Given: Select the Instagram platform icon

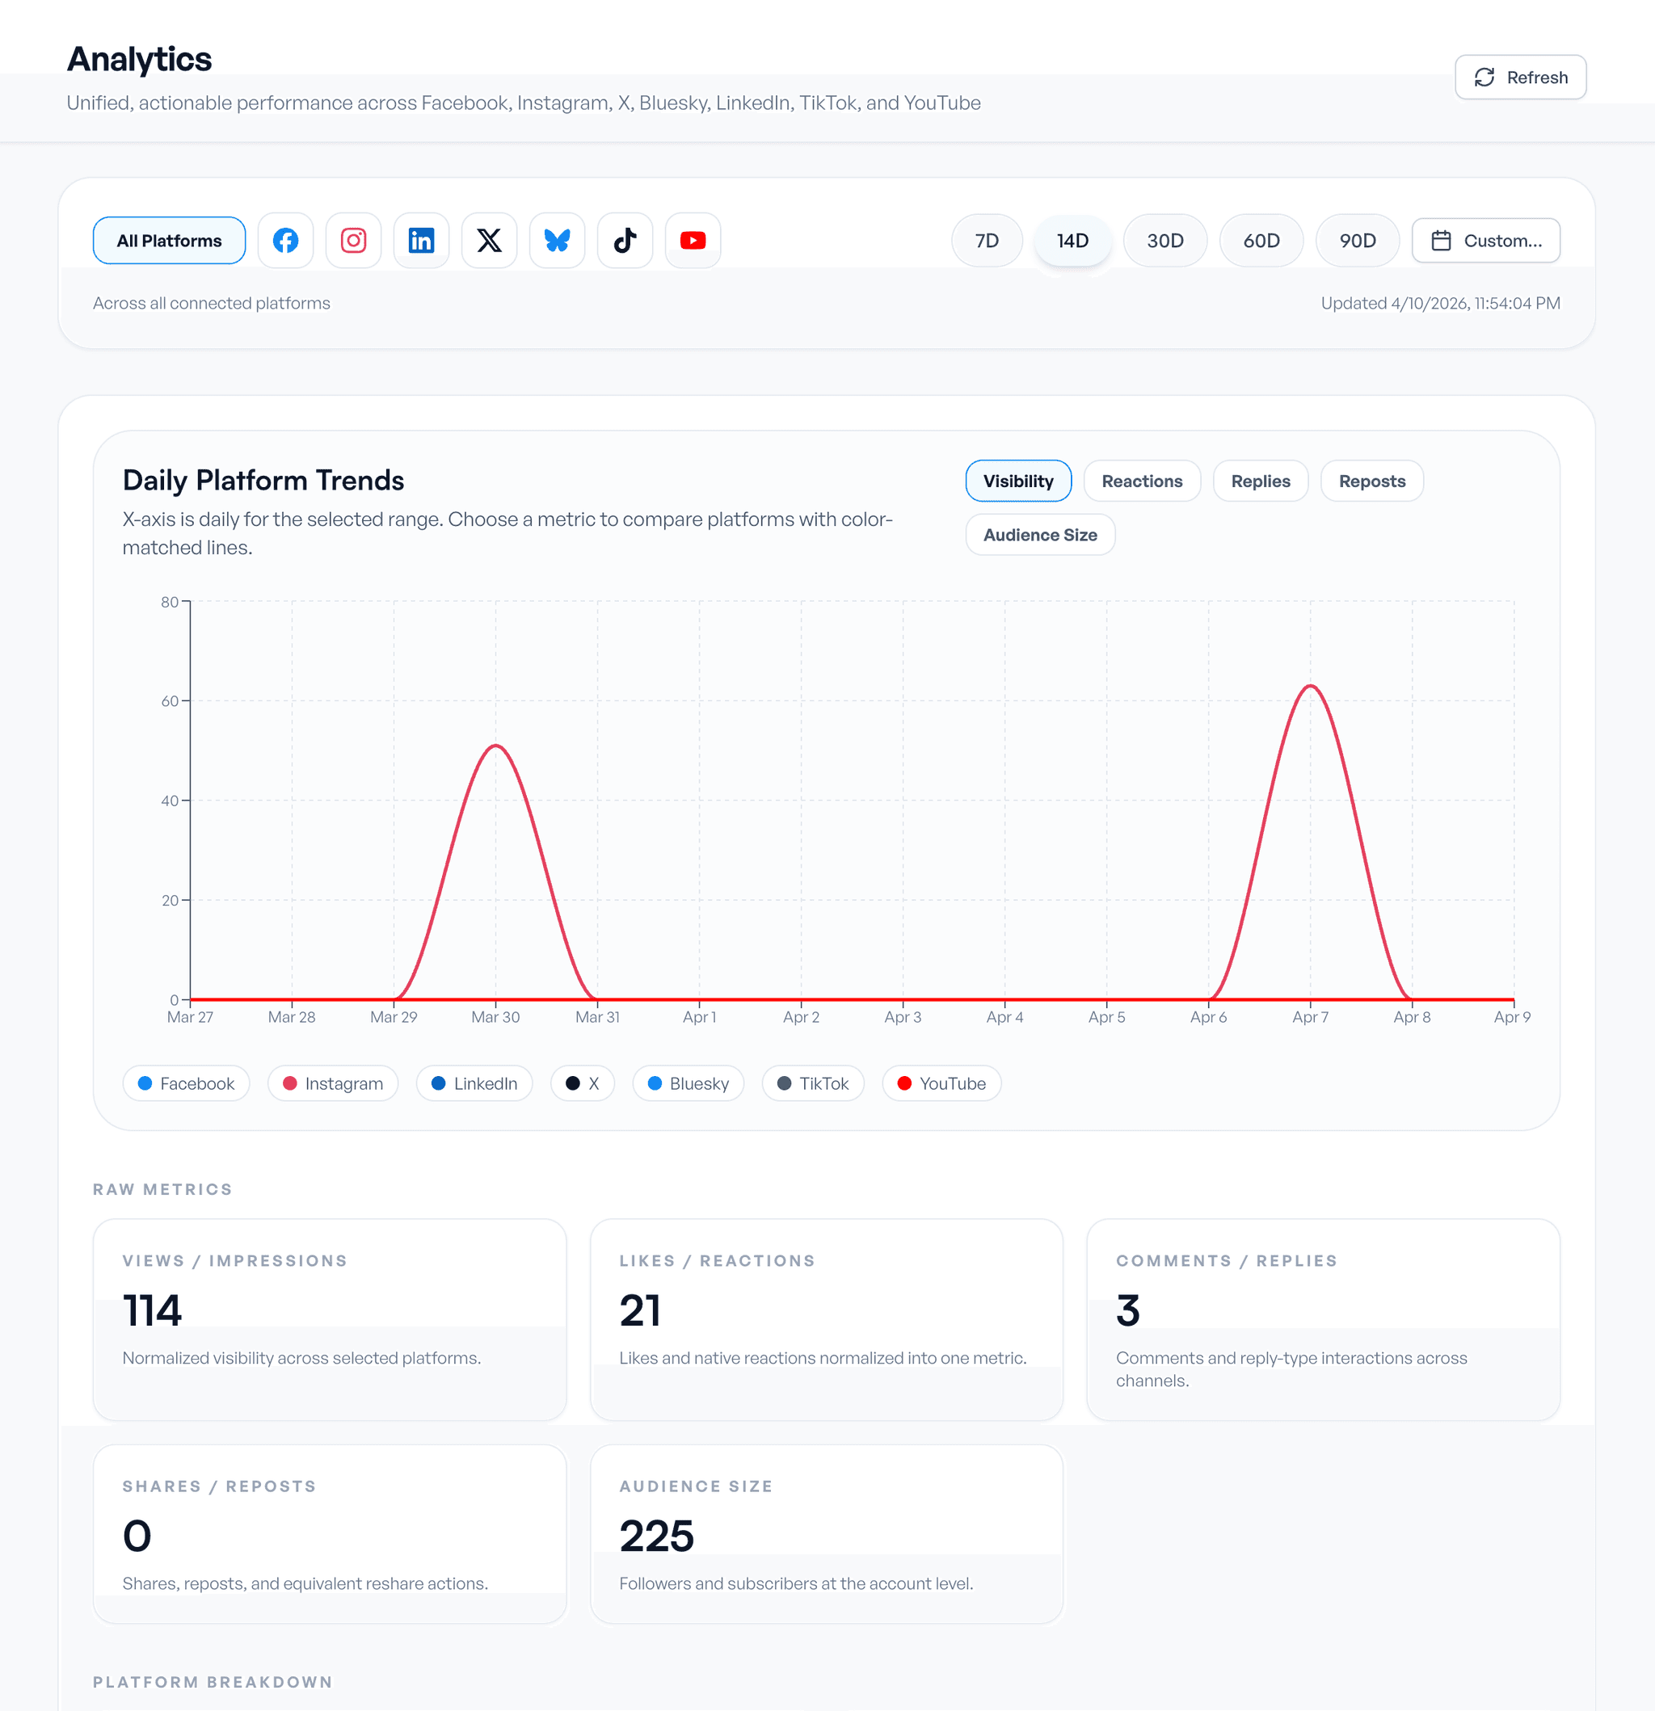Looking at the screenshot, I should [x=354, y=240].
